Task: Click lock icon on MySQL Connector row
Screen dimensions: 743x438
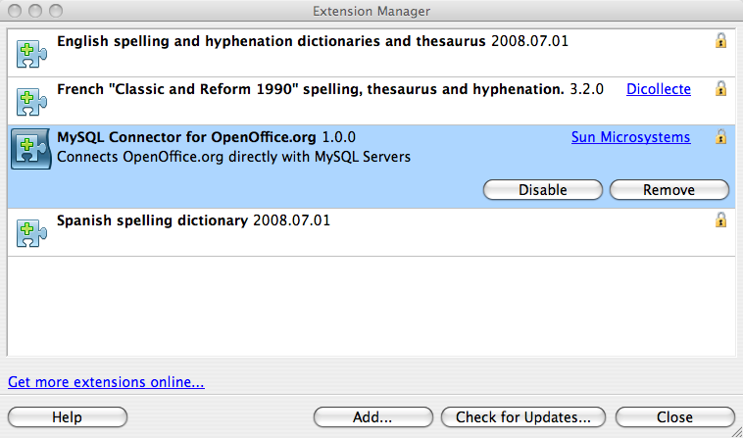Action: click(x=720, y=137)
